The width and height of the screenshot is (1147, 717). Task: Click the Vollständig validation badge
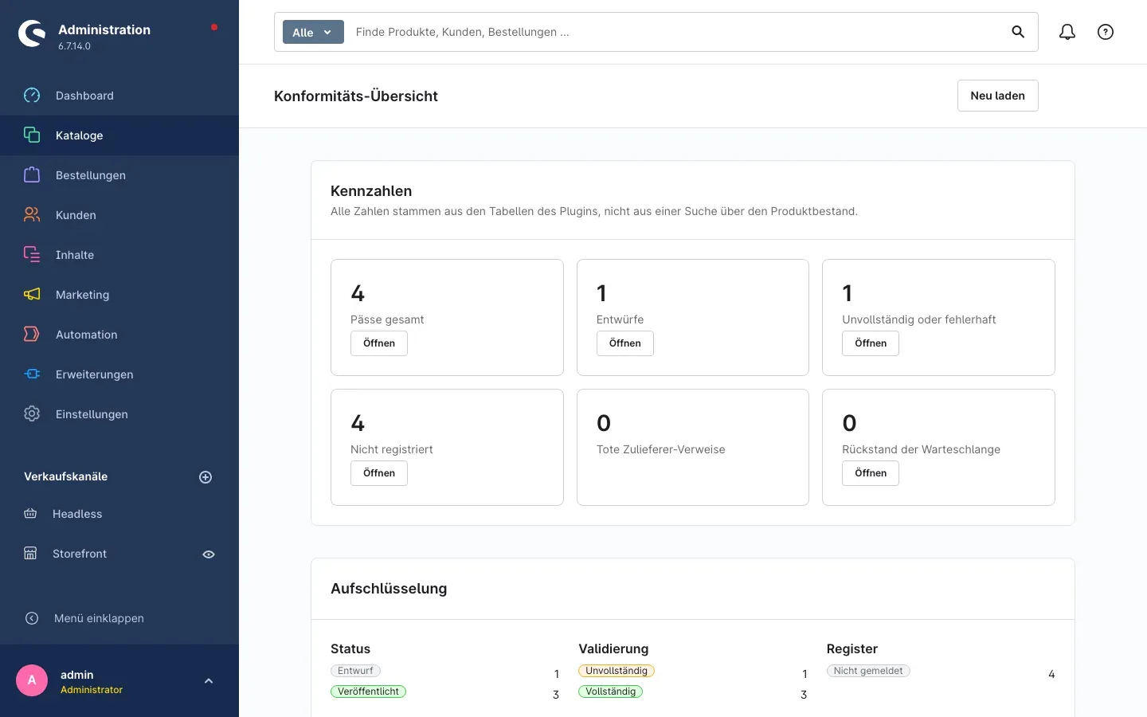pos(610,692)
